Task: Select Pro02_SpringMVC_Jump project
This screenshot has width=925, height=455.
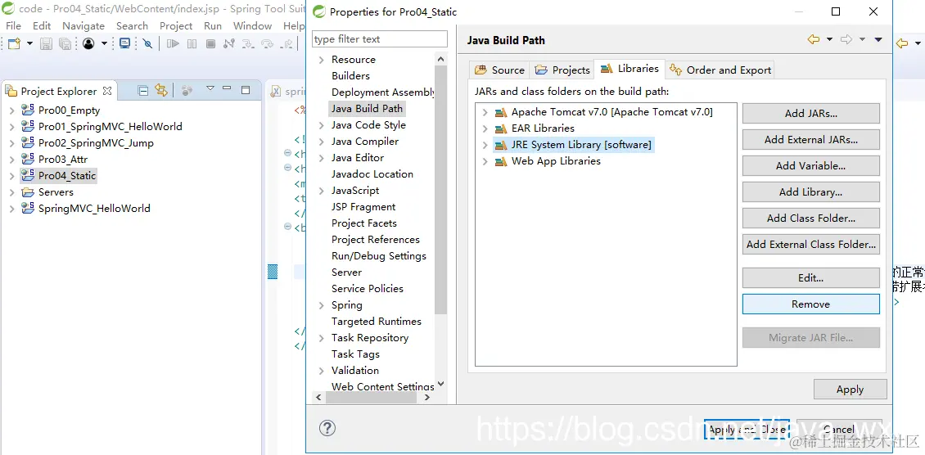Action: point(96,142)
